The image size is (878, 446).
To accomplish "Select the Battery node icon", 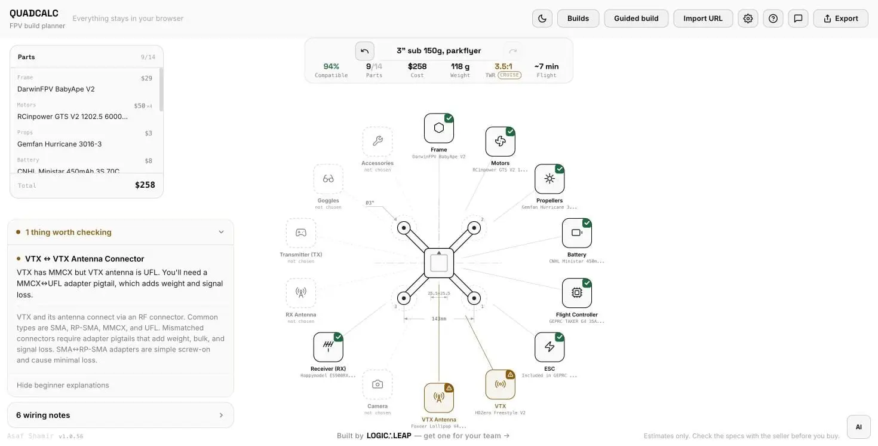I will pyautogui.click(x=577, y=233).
